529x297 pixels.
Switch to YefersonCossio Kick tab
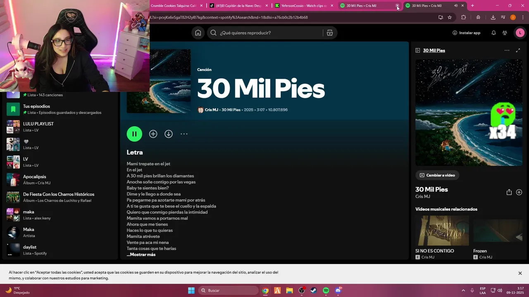(304, 6)
